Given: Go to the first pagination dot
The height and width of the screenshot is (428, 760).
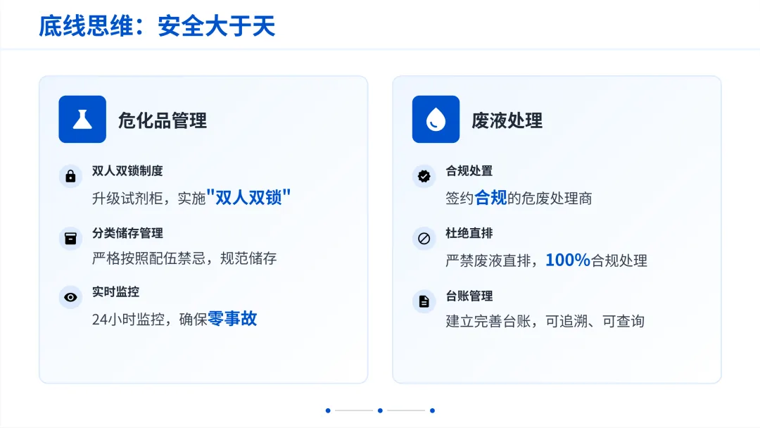Looking at the screenshot, I should coord(328,410).
